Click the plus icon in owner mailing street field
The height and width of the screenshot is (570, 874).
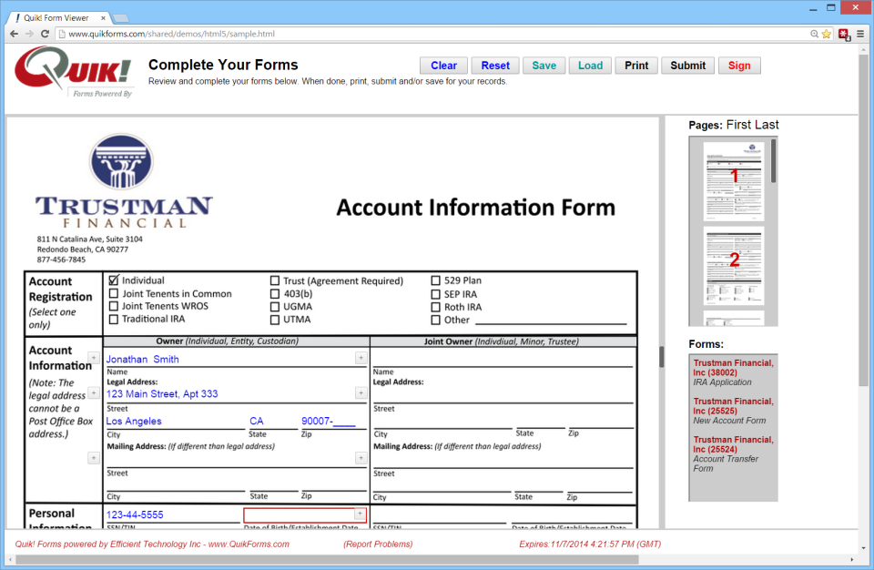tap(361, 458)
